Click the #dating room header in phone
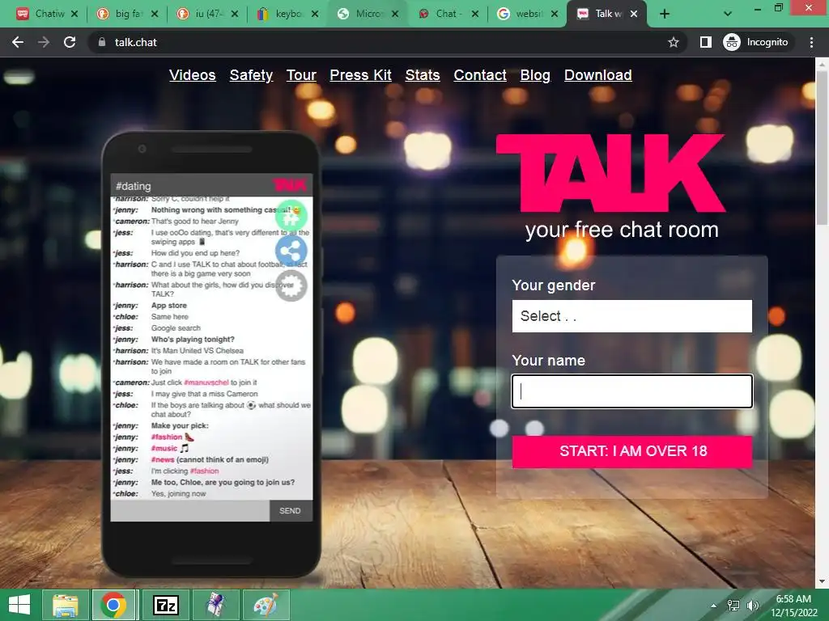Screen dimensions: 829x621 click(134, 186)
